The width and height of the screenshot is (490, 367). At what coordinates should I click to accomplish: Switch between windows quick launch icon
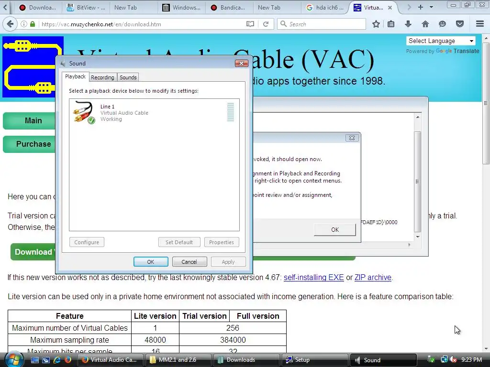pyautogui.click(x=46, y=360)
